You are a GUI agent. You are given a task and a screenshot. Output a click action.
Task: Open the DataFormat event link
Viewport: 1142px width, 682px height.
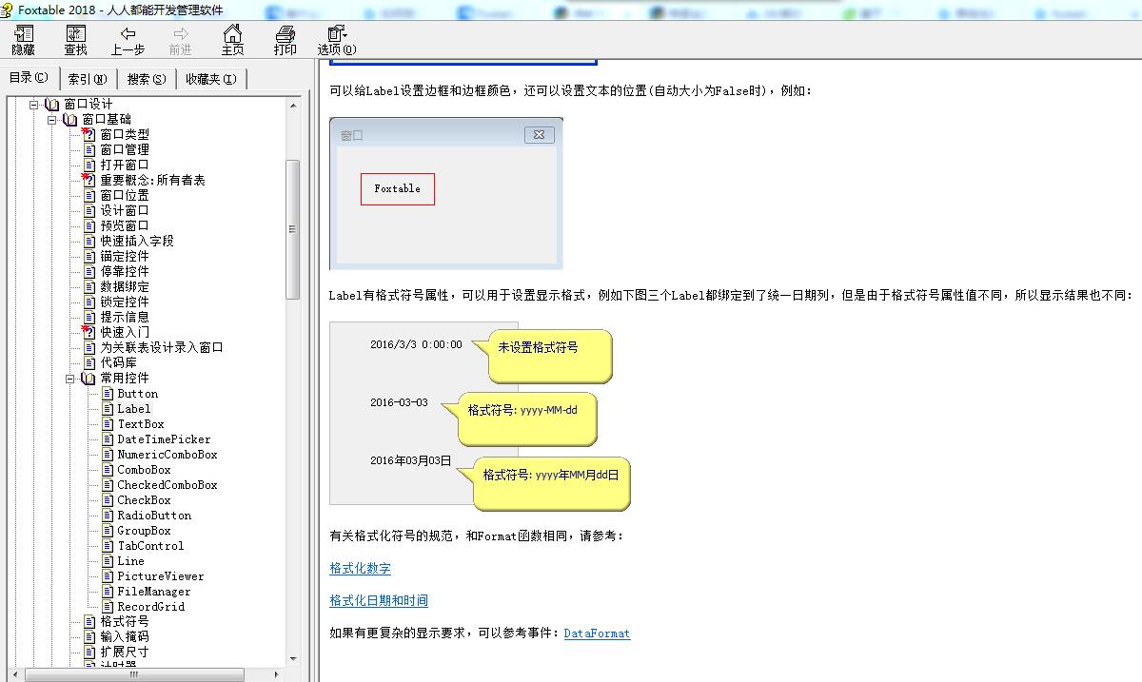point(597,633)
